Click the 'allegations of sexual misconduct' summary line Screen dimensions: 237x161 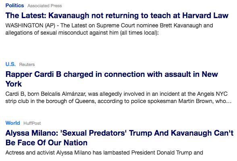pyautogui.click(x=82, y=33)
